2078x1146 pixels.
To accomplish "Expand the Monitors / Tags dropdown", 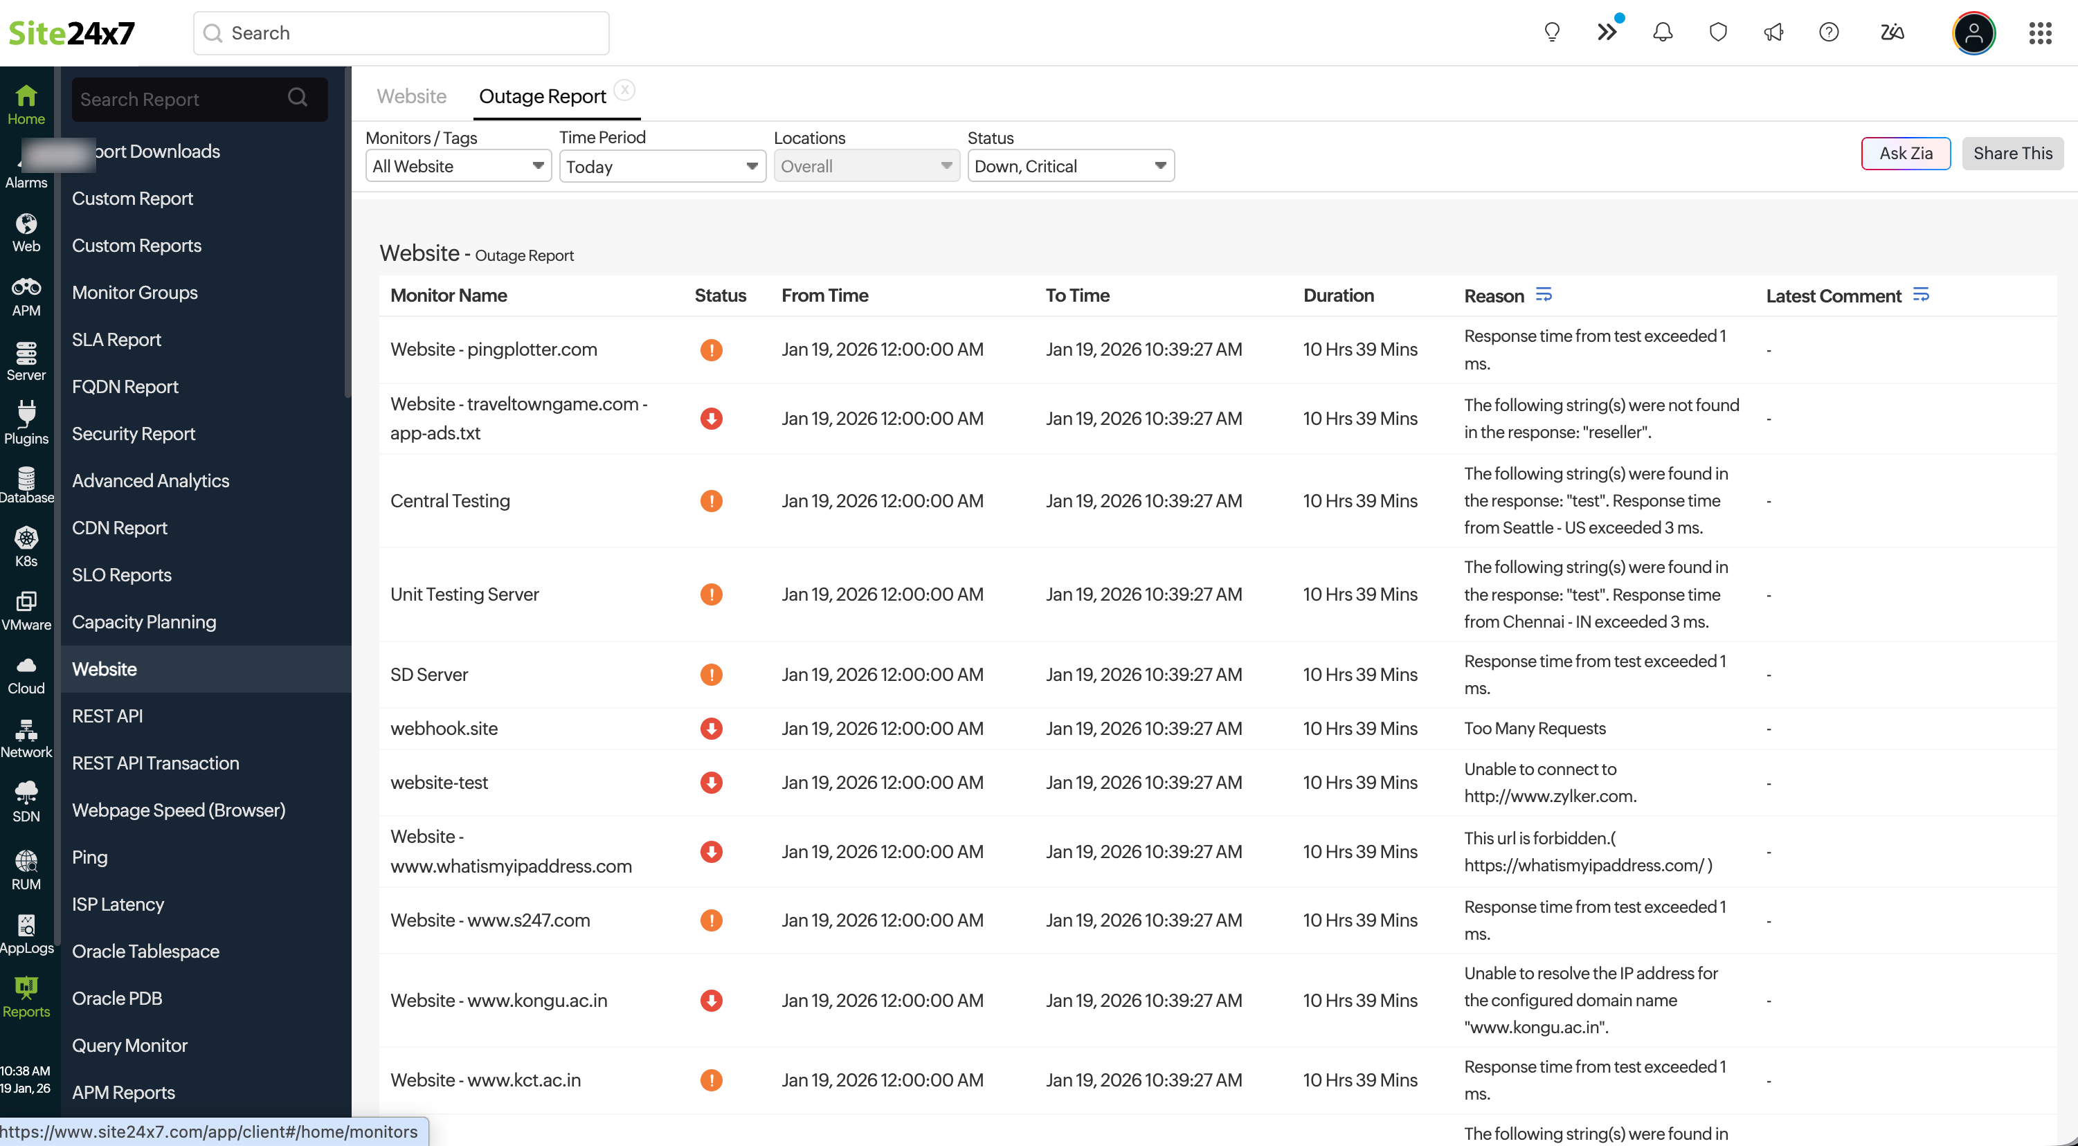I will click(x=458, y=166).
